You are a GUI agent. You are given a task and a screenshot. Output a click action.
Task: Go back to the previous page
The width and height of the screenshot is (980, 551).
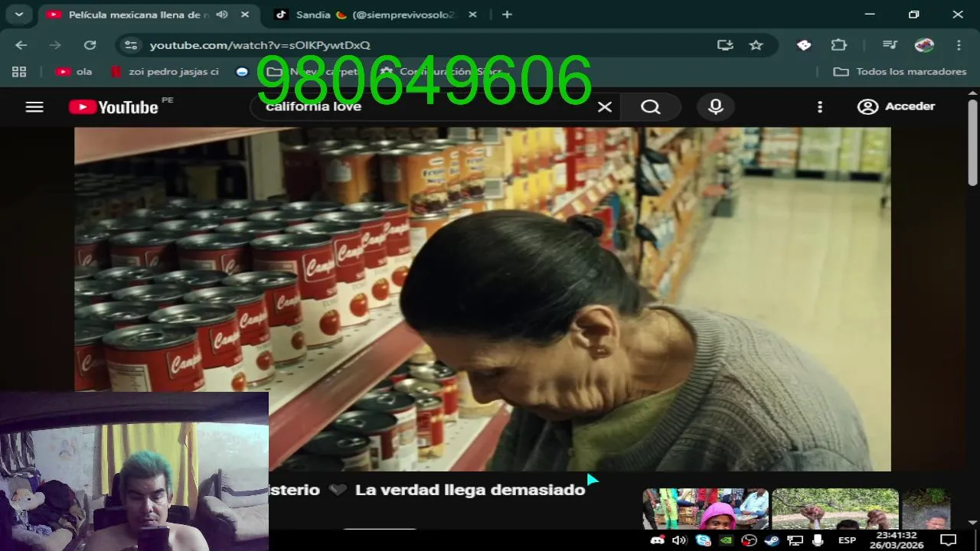click(21, 45)
